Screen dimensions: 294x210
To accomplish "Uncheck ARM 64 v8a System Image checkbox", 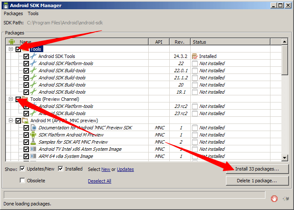I will [x=26, y=156].
